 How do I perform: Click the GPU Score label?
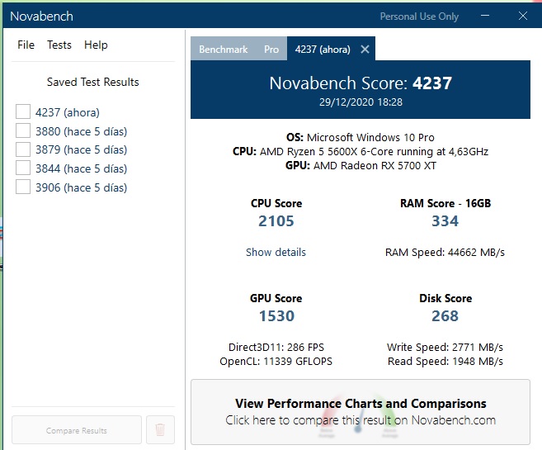point(276,298)
